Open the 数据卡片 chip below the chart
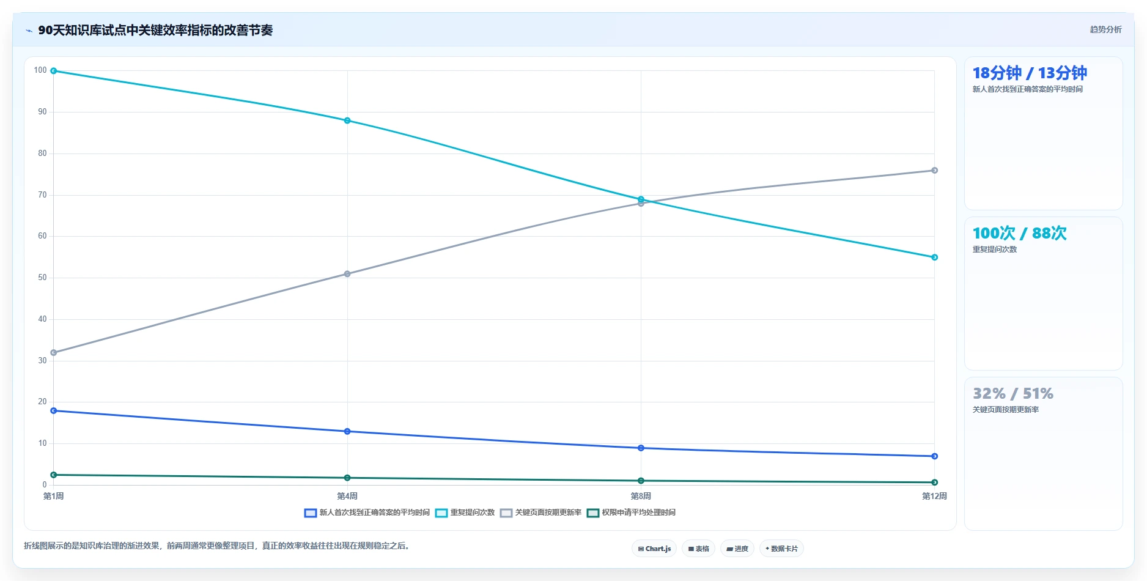 coord(781,549)
